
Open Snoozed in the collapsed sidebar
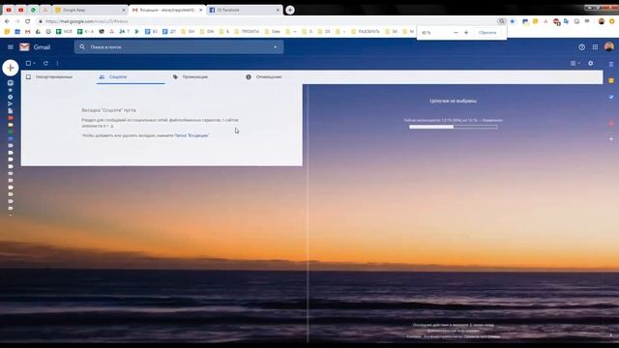point(11,97)
